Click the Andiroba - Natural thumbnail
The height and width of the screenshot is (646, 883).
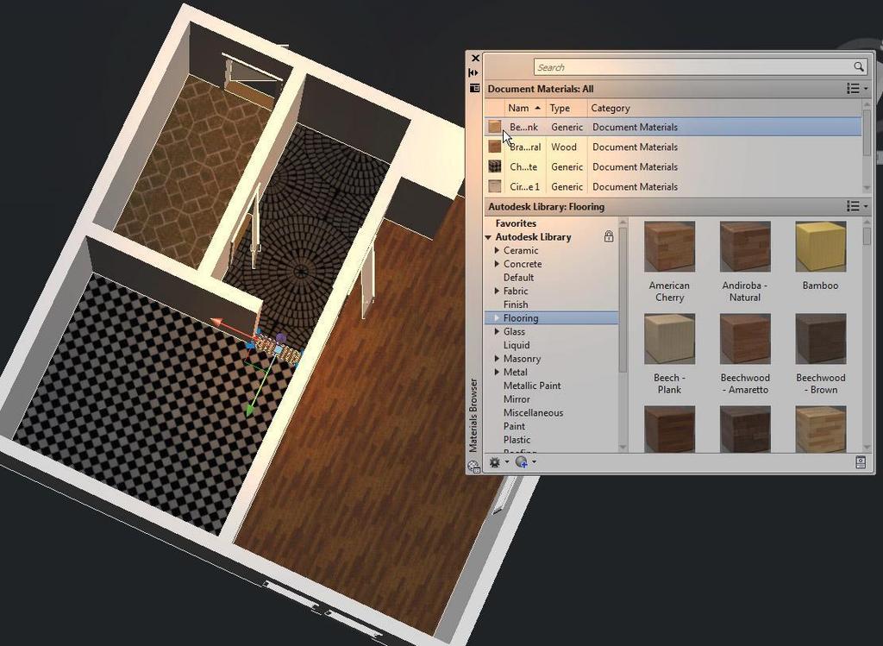[744, 246]
